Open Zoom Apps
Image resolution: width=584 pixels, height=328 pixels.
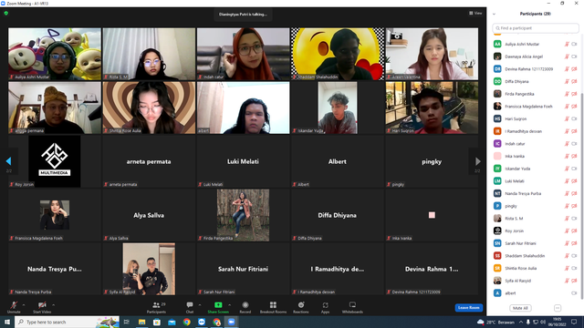click(x=325, y=307)
